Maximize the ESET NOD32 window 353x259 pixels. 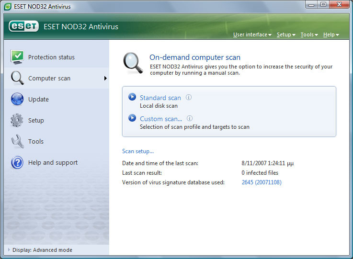(x=323, y=4)
